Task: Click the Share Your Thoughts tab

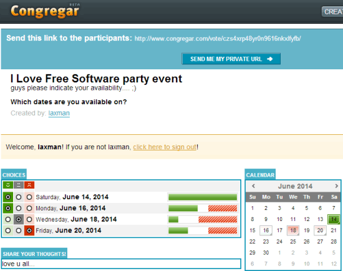Action: click(34, 254)
